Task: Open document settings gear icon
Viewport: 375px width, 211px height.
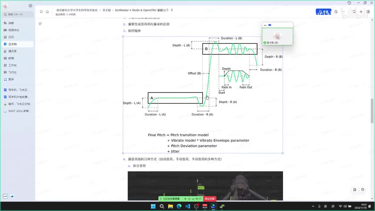Action: point(368,12)
